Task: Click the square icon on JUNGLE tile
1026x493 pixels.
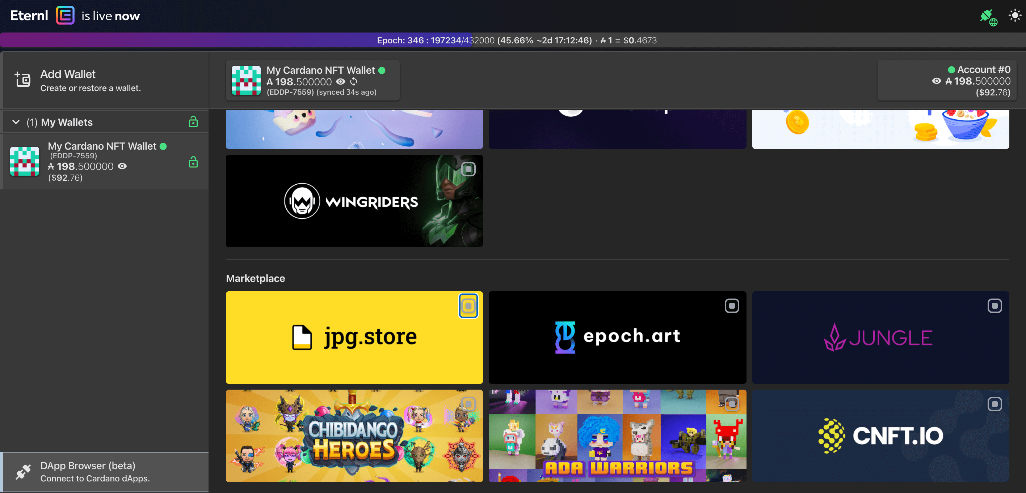Action: click(995, 306)
